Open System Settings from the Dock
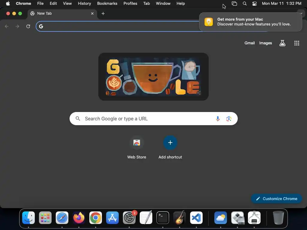This screenshot has width=307, height=230. coord(129,217)
